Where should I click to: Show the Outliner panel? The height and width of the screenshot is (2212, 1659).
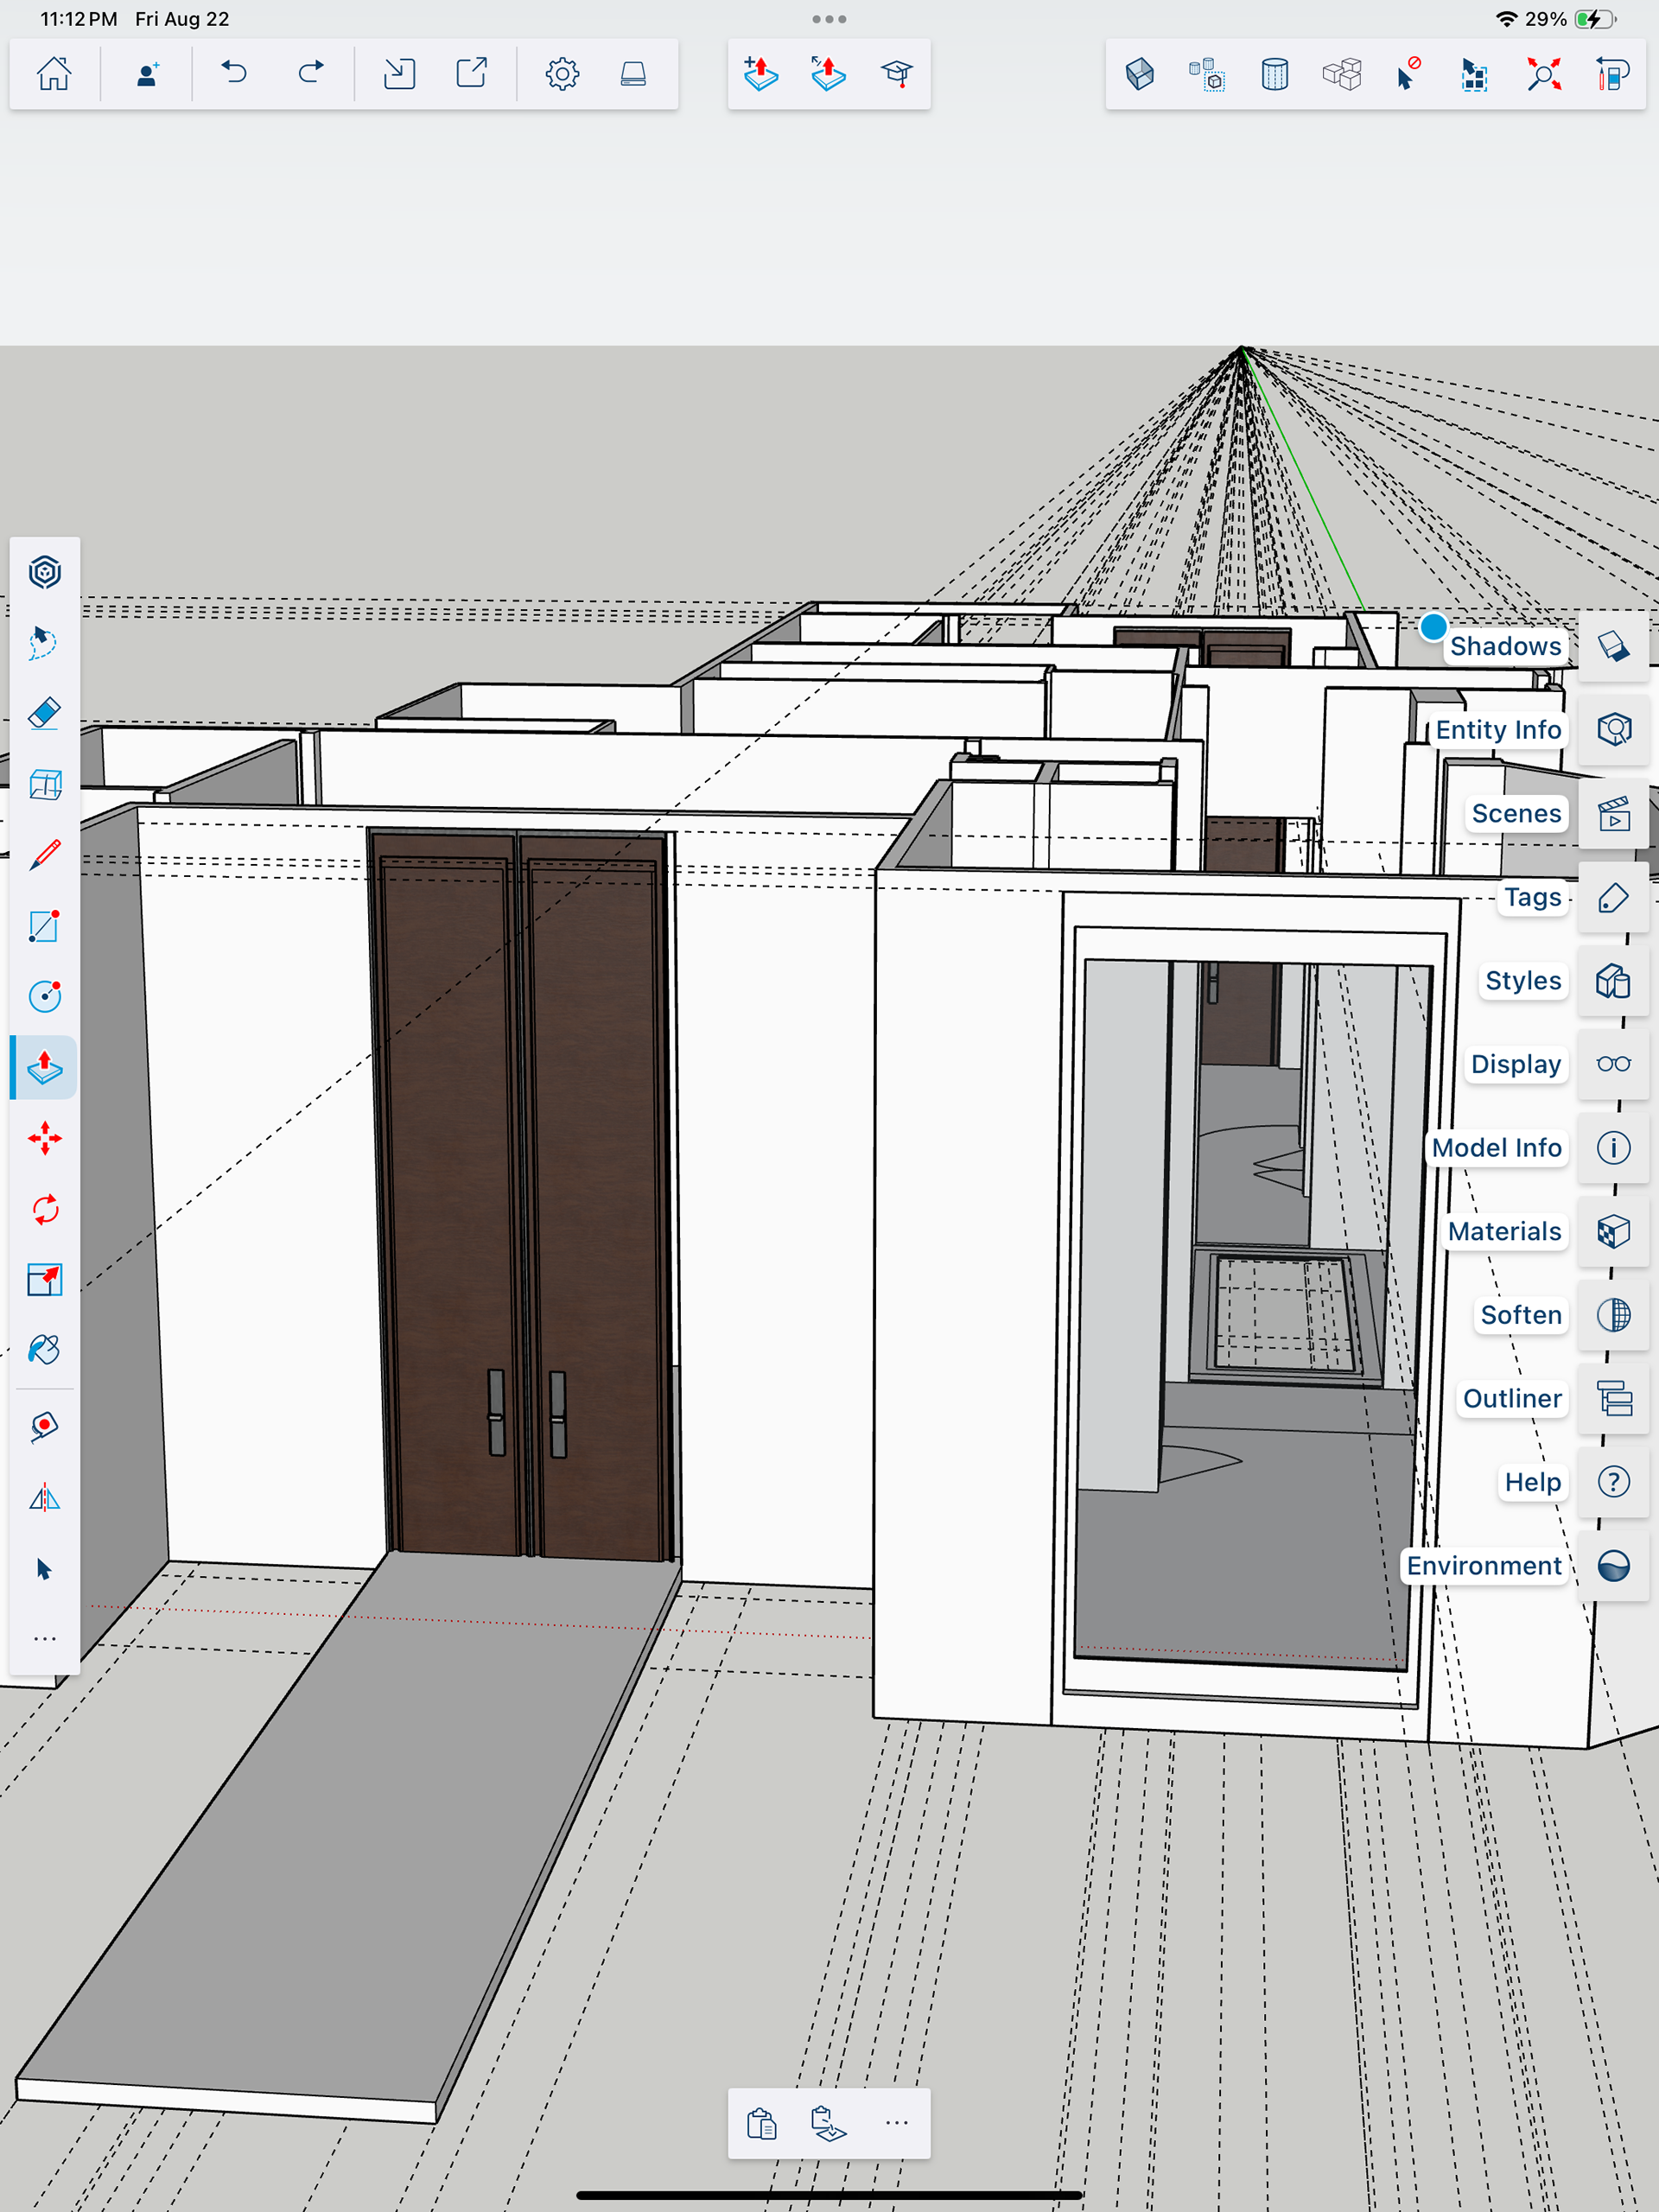point(1612,1398)
